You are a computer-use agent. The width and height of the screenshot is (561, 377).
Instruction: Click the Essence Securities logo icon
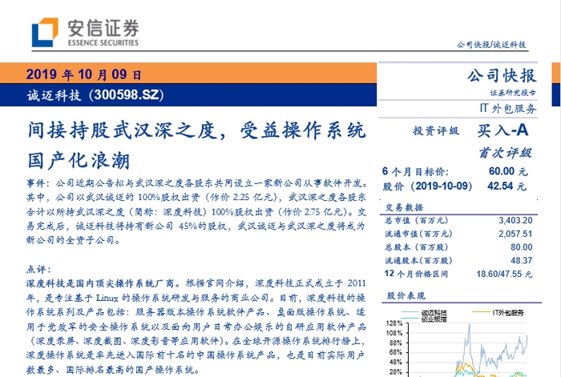click(45, 32)
